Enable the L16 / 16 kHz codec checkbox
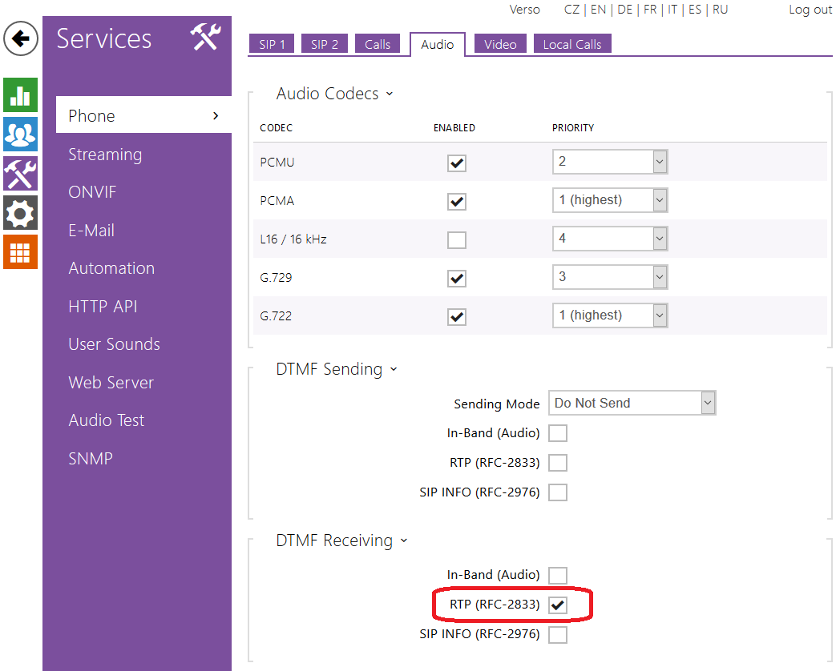This screenshot has width=840, height=671. 457,239
